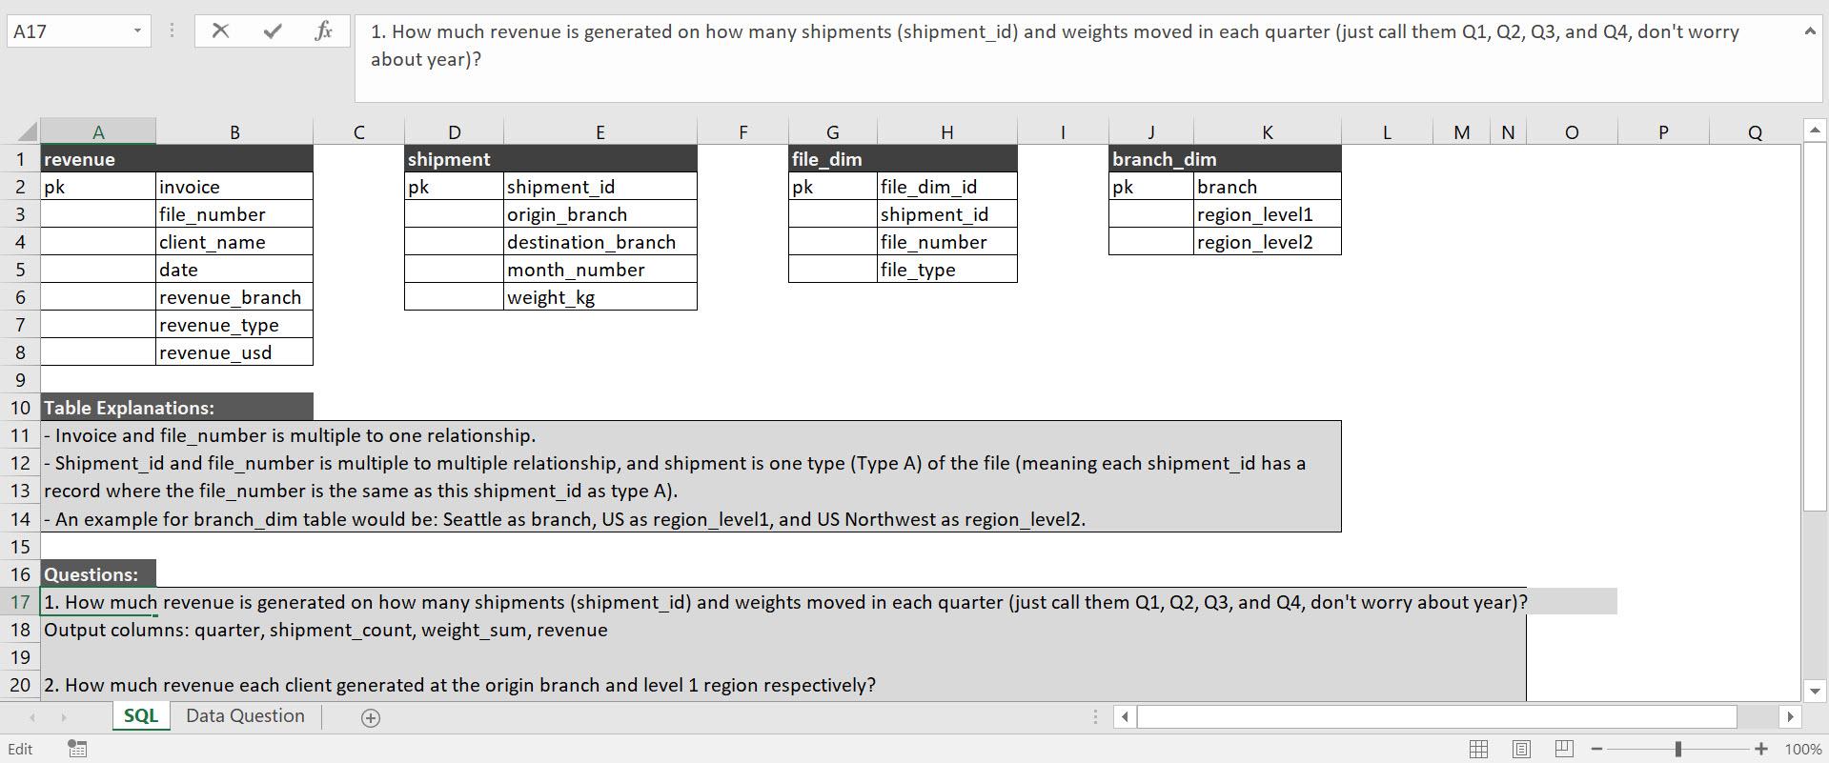Collapse the formula bar with the chevron
The image size is (1829, 763).
1810,30
